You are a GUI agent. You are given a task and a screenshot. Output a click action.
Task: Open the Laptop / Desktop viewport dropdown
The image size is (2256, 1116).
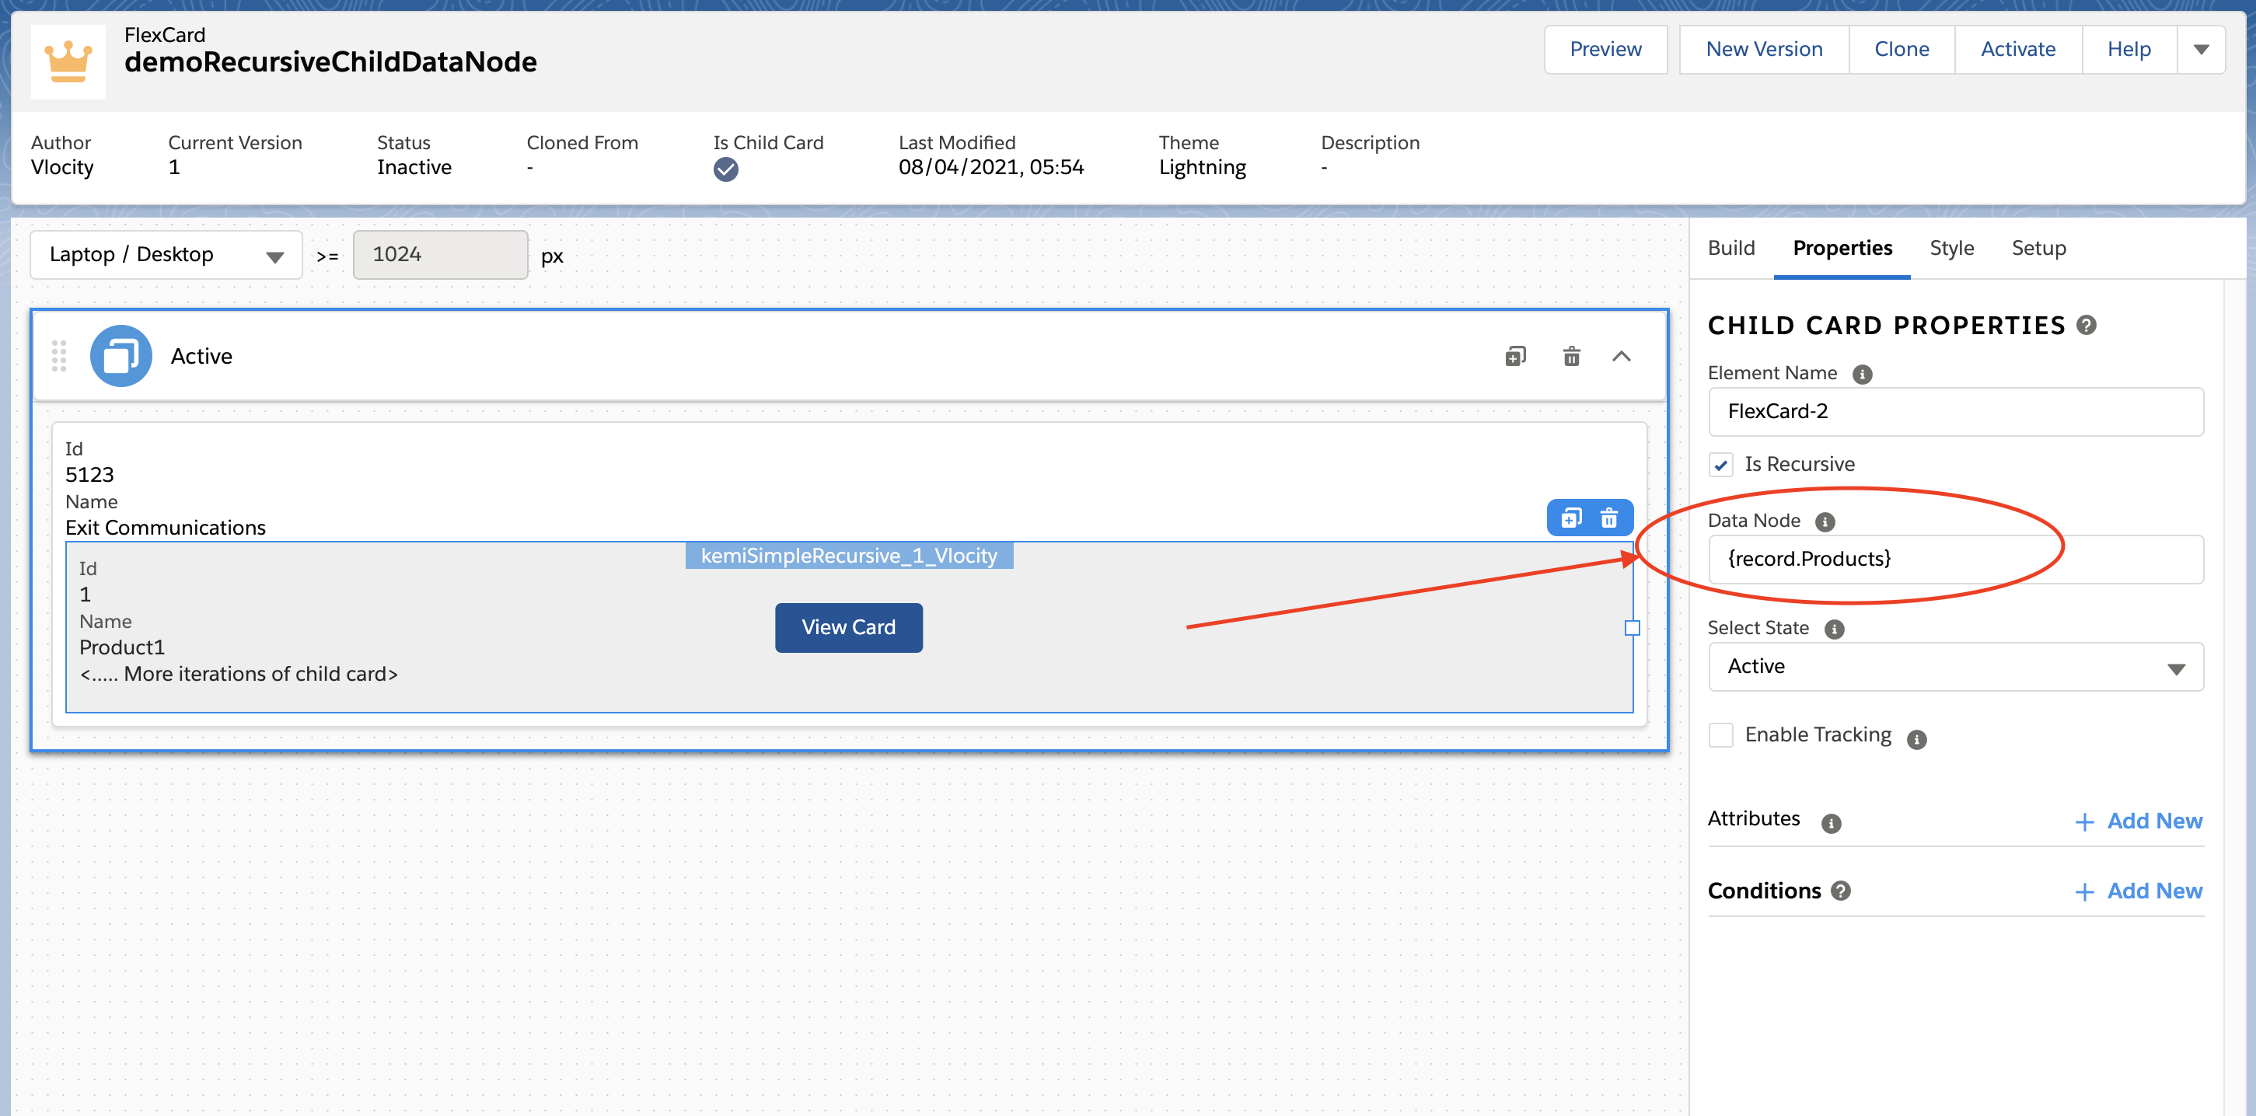pos(166,255)
